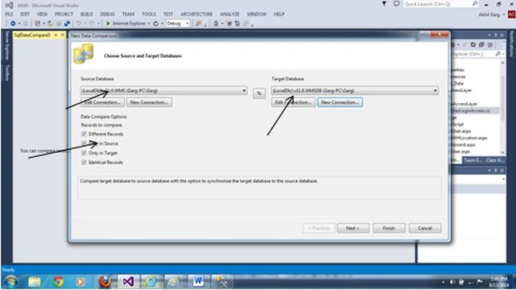The width and height of the screenshot is (516, 290).
Task: Open Windows Explorer from the taskbar
Action: 35,282
